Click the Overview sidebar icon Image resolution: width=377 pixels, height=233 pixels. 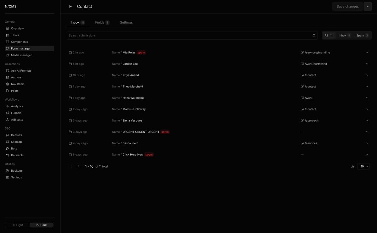tap(8, 28)
